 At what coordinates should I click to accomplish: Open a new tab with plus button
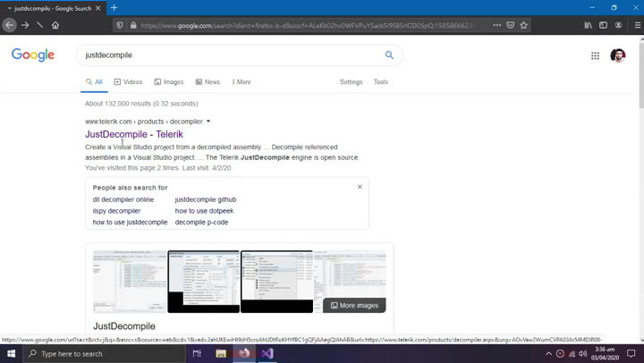click(114, 7)
